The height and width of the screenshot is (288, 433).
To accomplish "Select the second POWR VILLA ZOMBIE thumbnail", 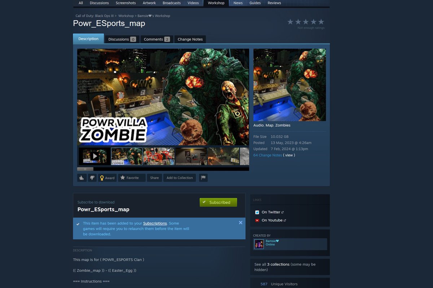I will coord(127,156).
